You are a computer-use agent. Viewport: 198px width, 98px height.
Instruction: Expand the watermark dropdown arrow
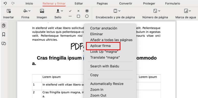[190, 11]
